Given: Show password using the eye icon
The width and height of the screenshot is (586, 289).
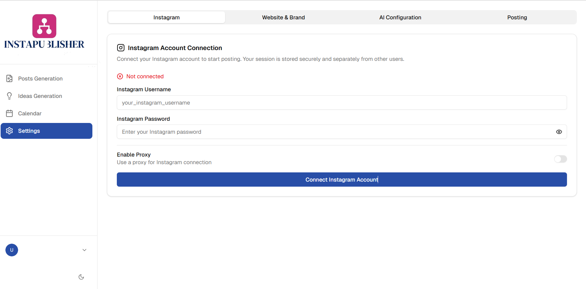Looking at the screenshot, I should click(x=559, y=132).
